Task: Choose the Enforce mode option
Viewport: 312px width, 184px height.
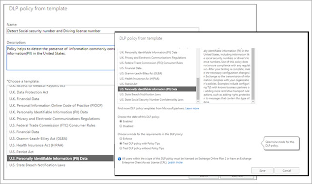Action: tap(121, 139)
